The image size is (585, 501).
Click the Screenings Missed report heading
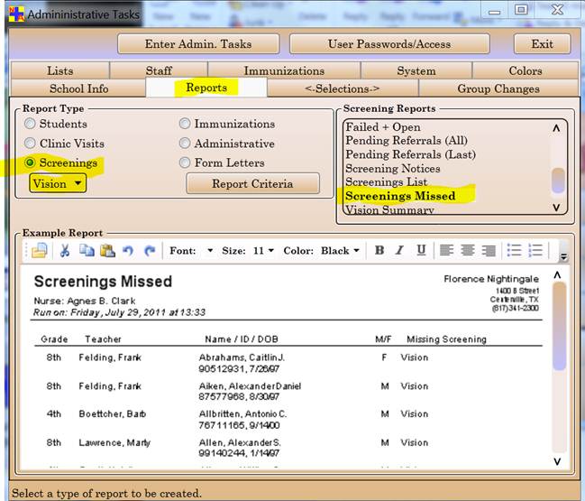point(103,282)
